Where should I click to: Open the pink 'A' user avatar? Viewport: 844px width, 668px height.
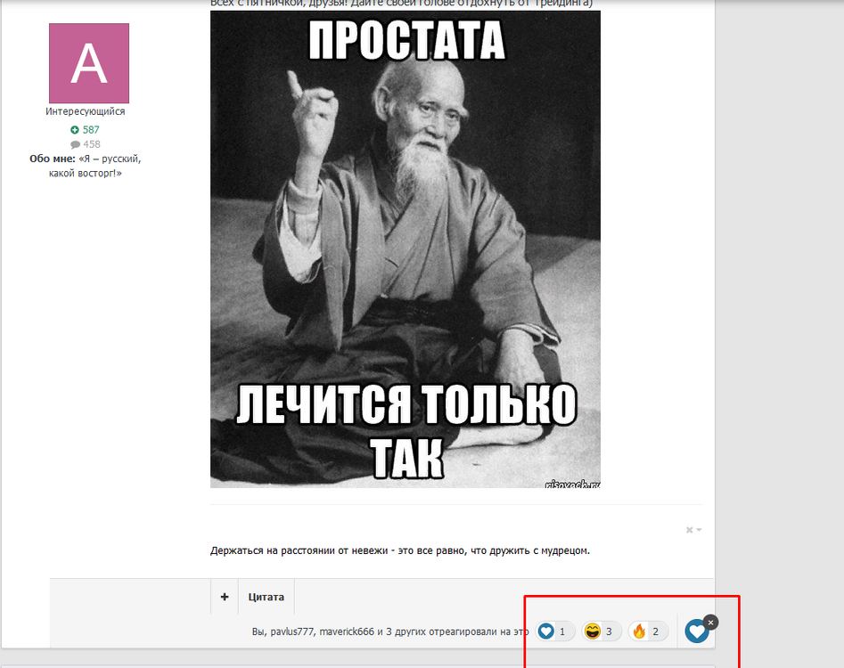coord(89,63)
